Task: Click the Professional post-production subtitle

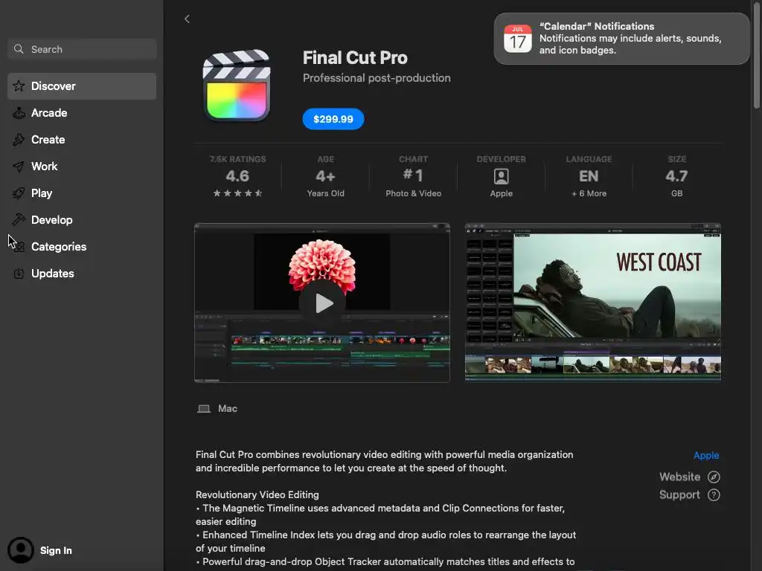Action: 377,78
